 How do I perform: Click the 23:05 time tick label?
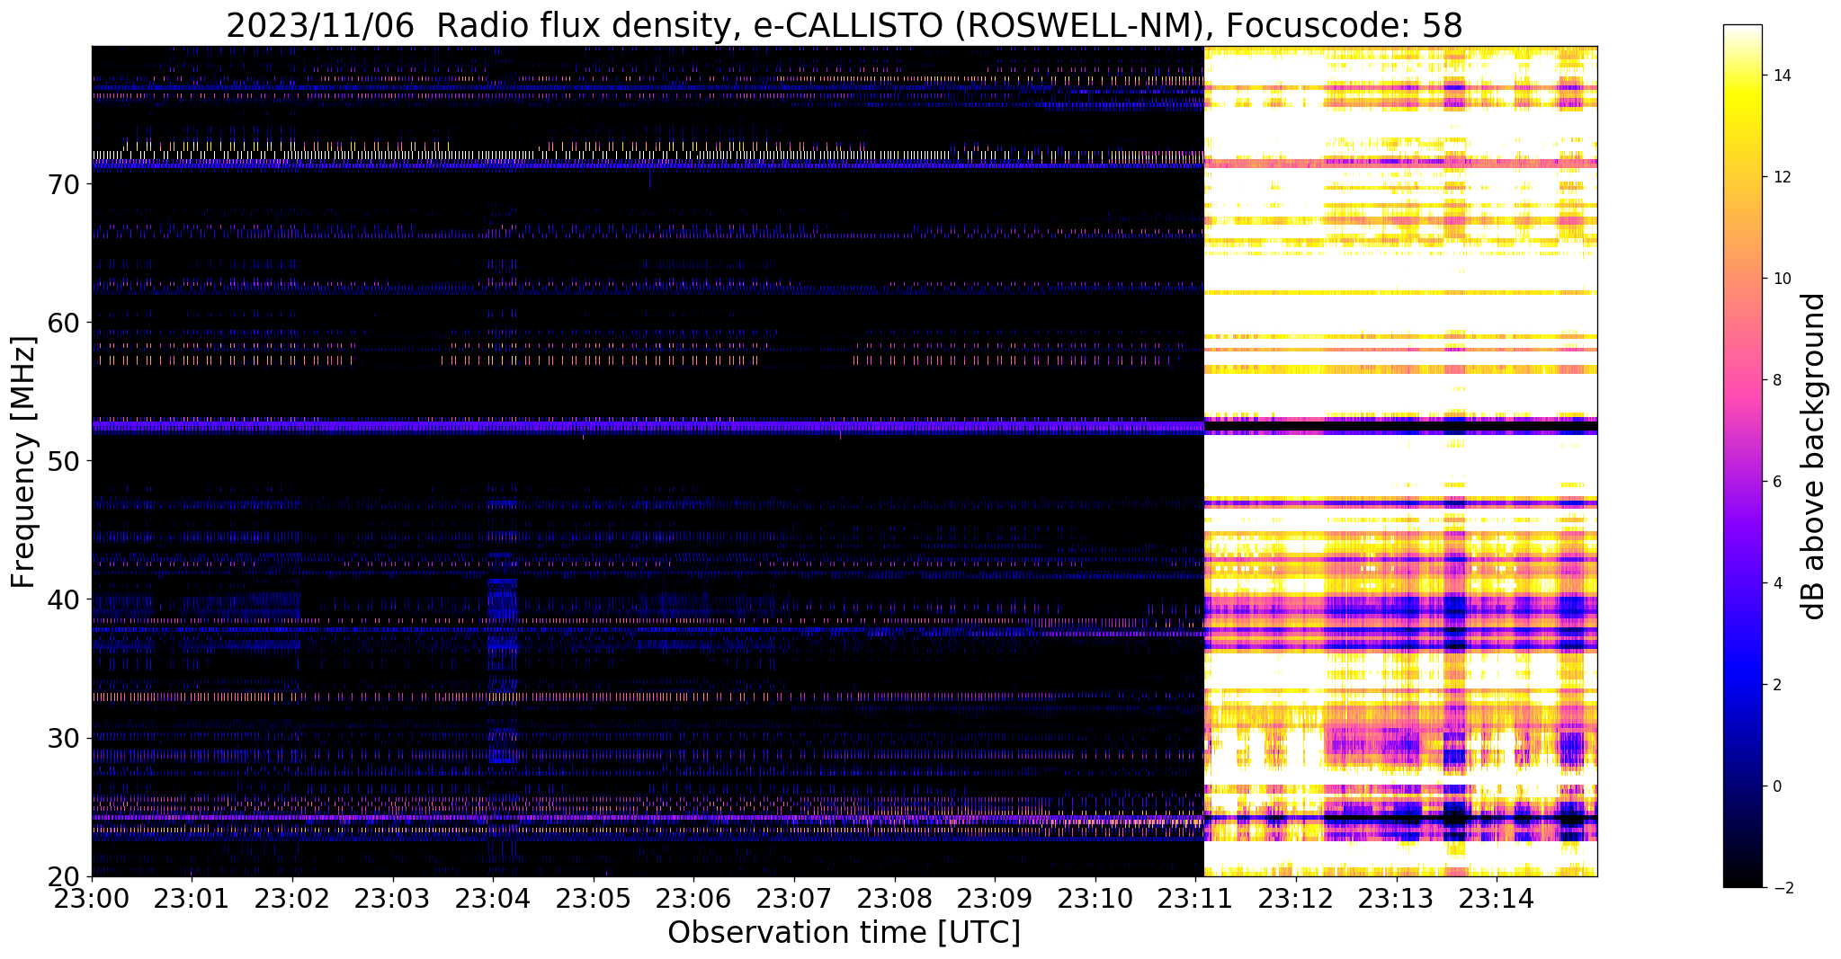click(x=594, y=899)
